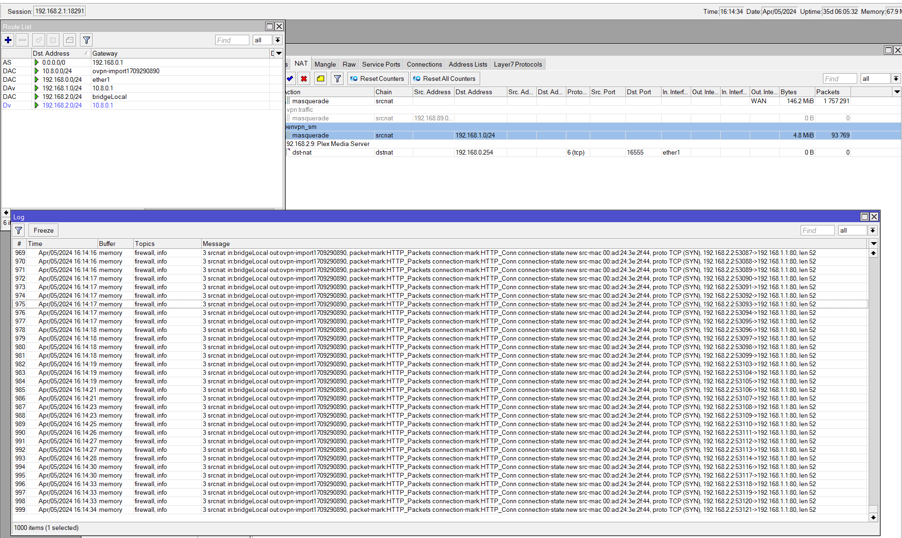Click the yellow comment icon in NAT toolbar

coord(321,78)
